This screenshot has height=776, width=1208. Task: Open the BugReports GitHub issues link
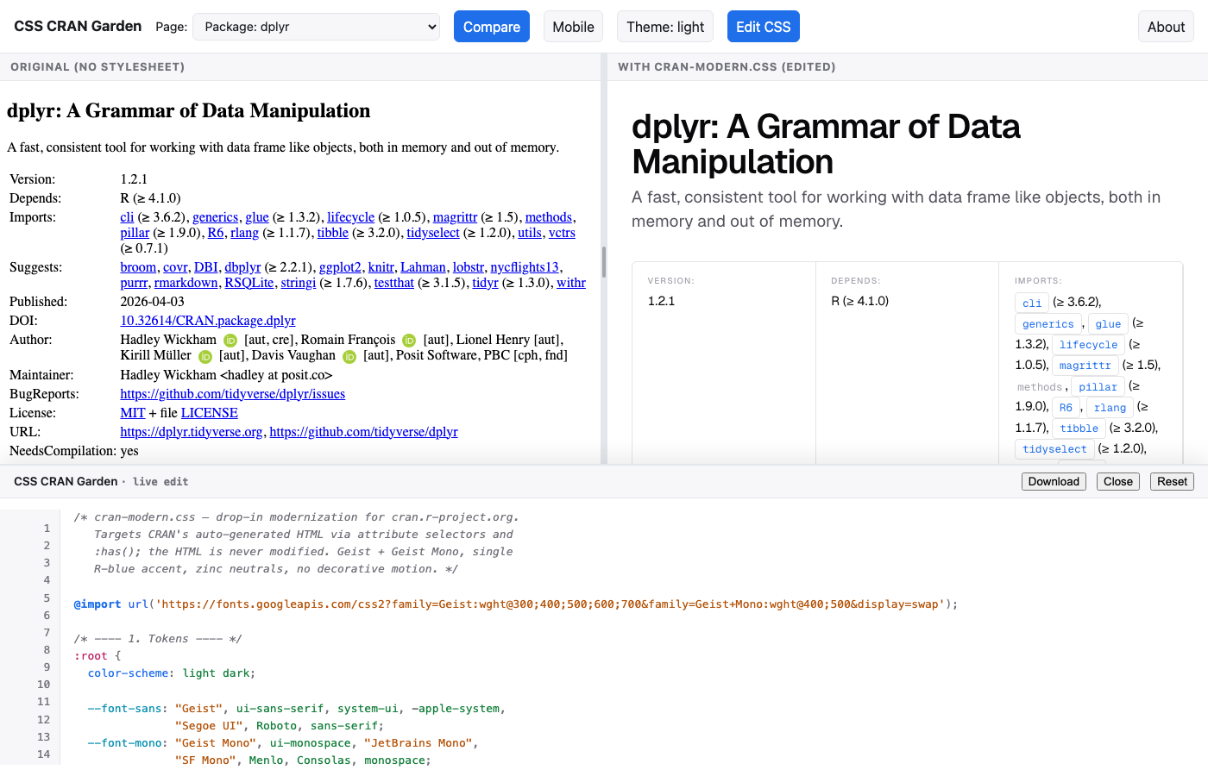point(233,394)
